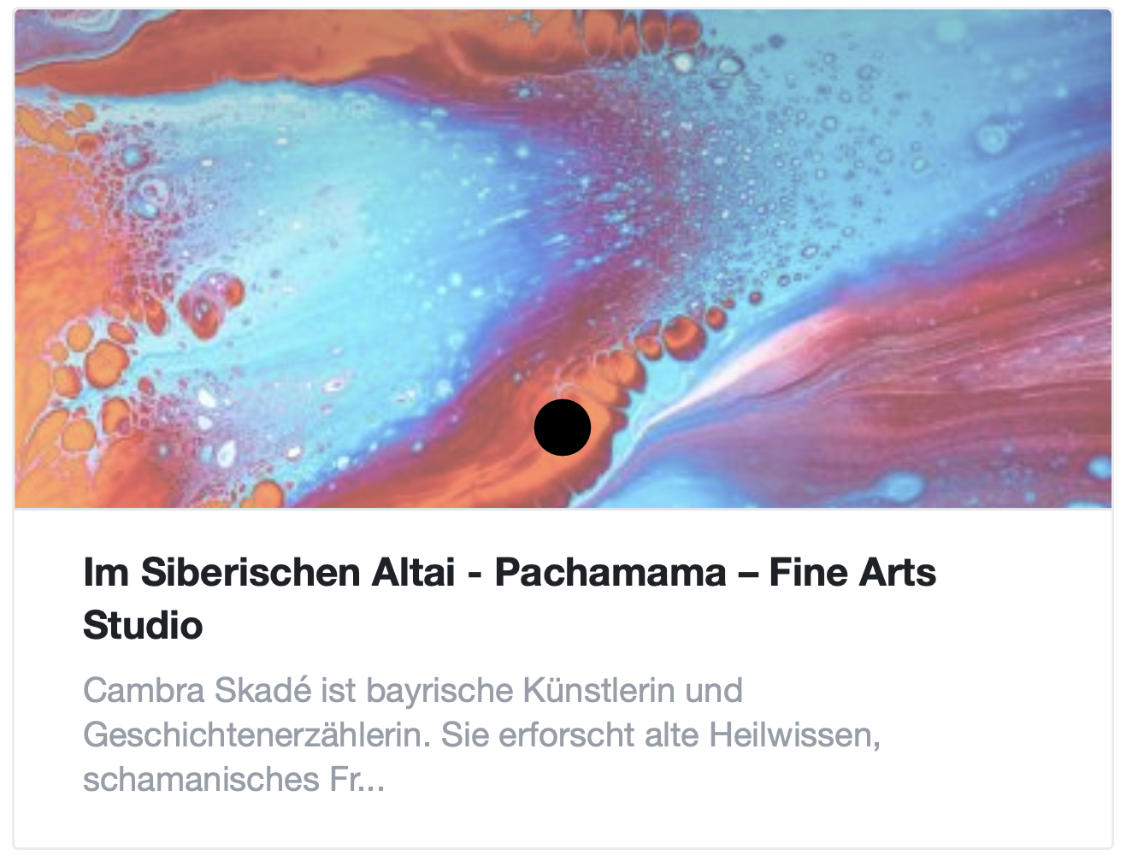Viewport: 1132px width, 867px height.
Task: Open the 'Im Siberischen Altai' title link
Action: tap(510, 599)
